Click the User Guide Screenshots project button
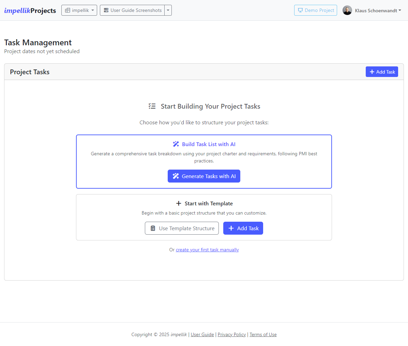 tap(132, 11)
